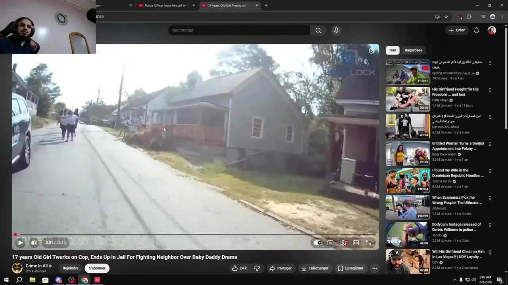Click the Partager button
The width and height of the screenshot is (508, 285).
point(281,268)
